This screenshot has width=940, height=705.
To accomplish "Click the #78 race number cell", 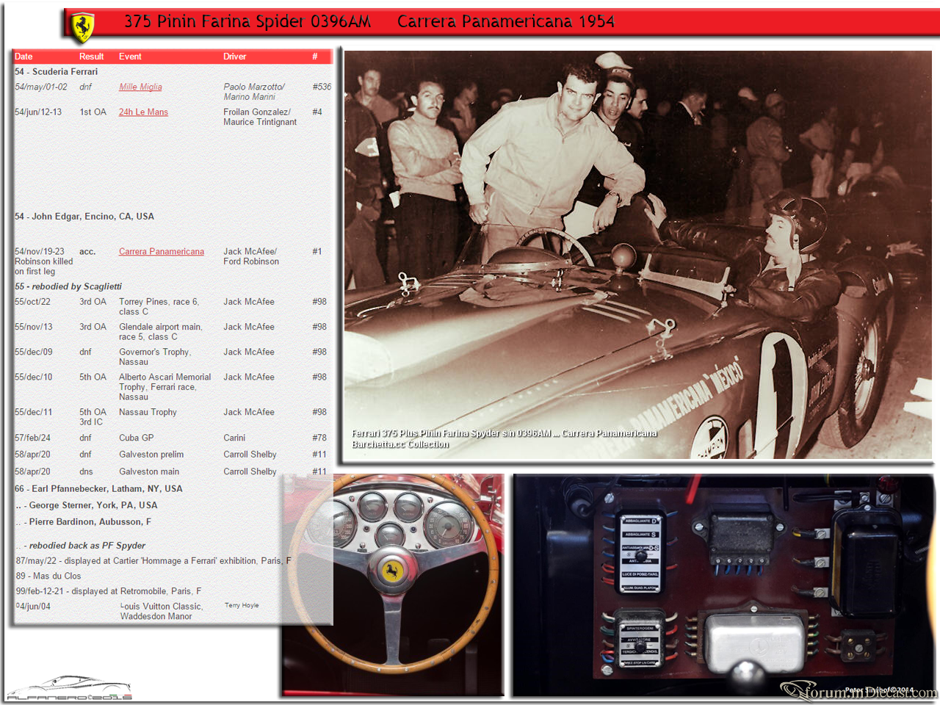I will point(319,438).
